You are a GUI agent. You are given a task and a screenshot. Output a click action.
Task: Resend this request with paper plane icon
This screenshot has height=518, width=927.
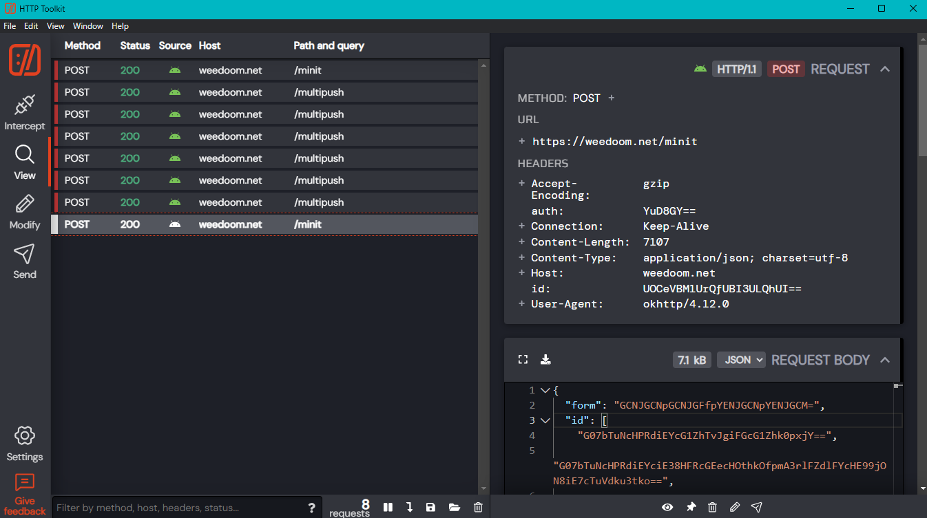[757, 507]
